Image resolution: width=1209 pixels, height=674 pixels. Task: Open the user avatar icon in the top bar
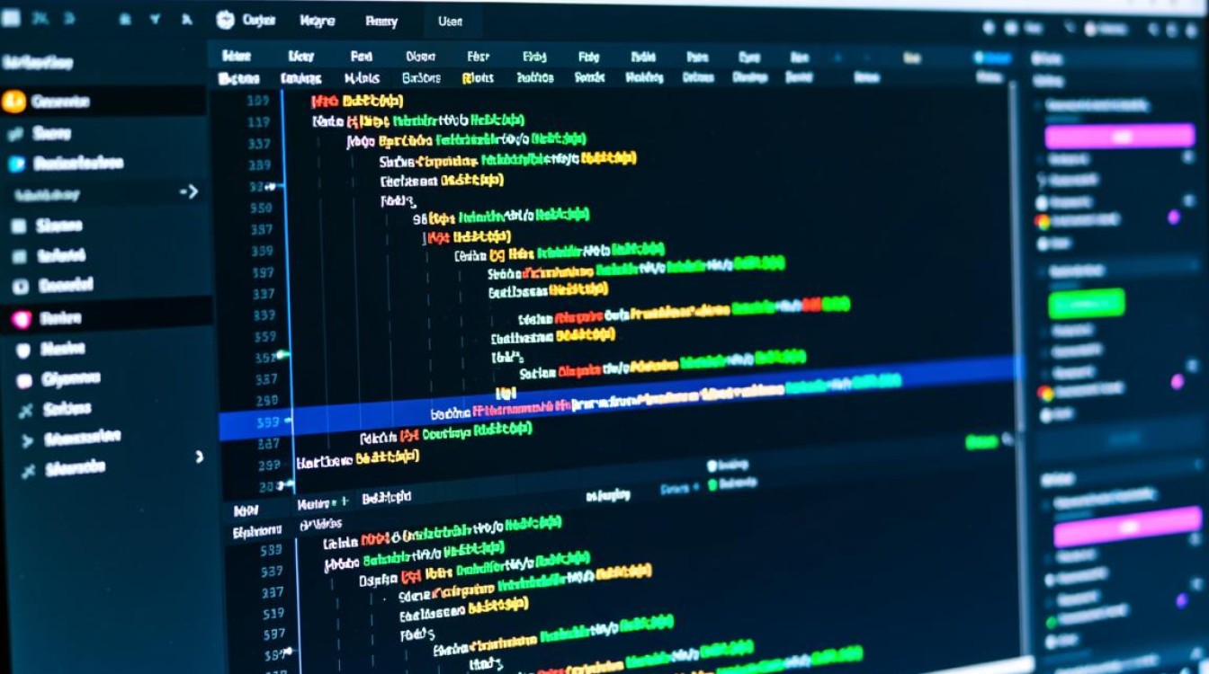1092,28
